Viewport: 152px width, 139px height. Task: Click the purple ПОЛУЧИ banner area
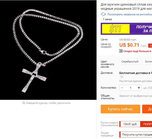(x=141, y=29)
